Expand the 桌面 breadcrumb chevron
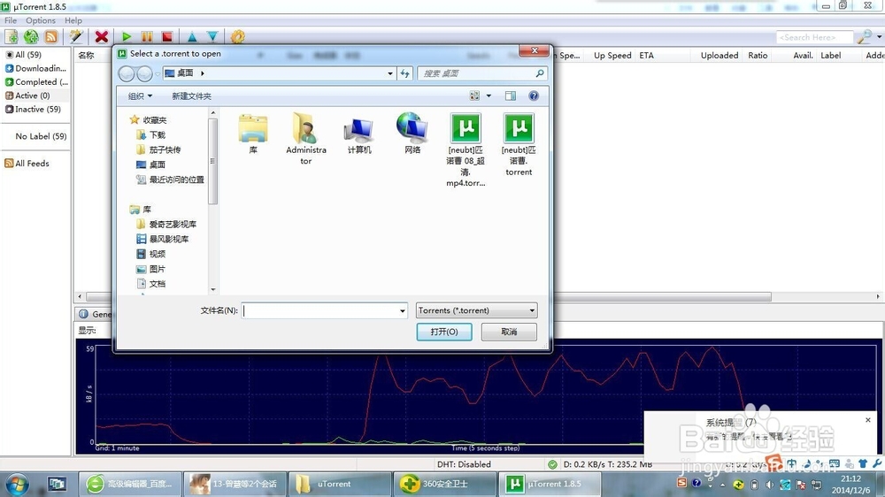This screenshot has width=885, height=497. click(x=202, y=73)
